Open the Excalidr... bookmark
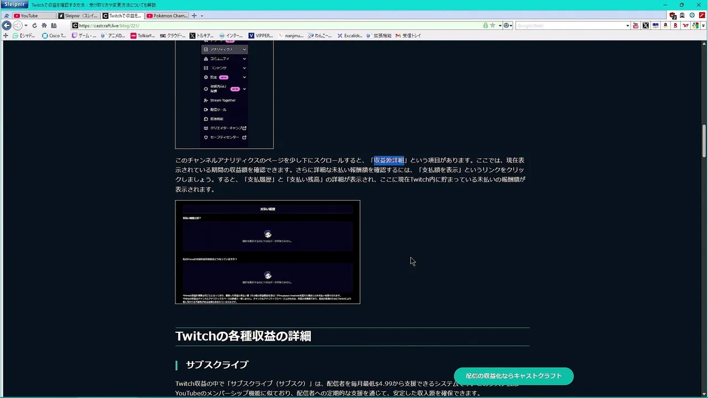 click(x=350, y=35)
